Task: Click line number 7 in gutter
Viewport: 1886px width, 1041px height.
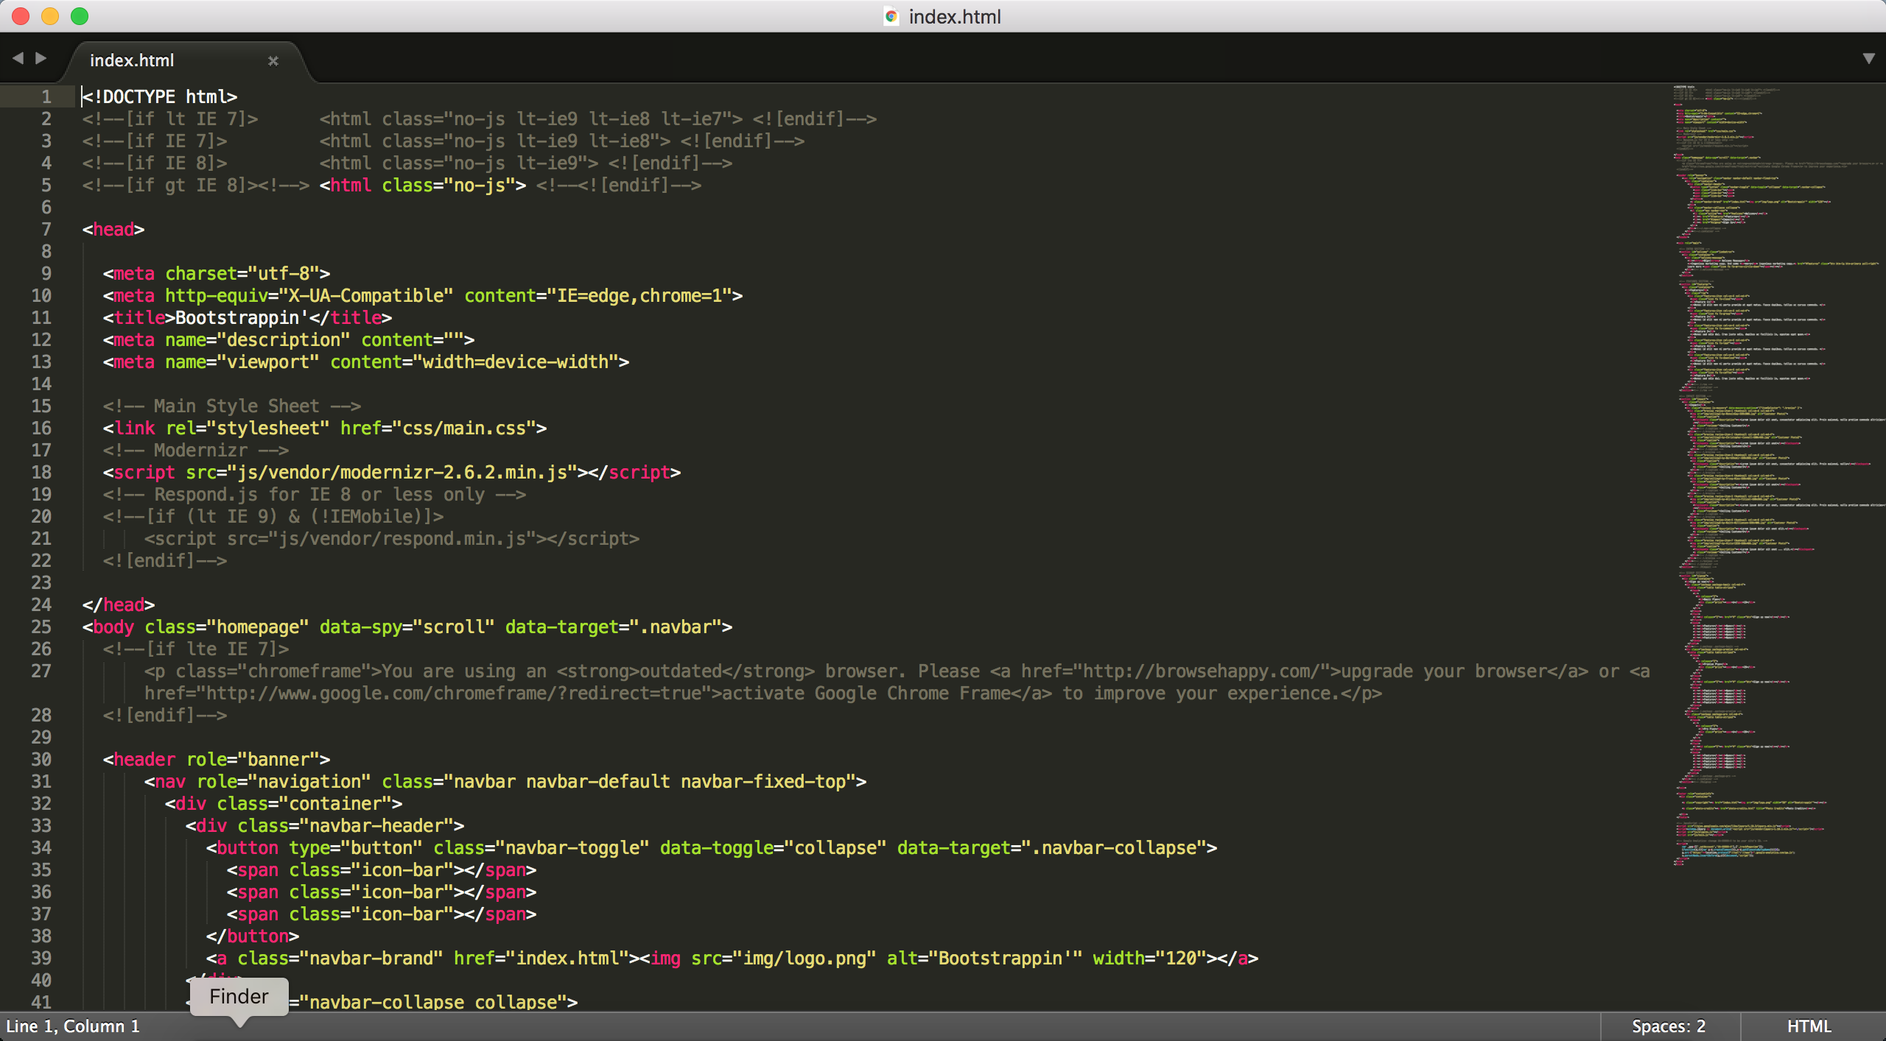Action: tap(46, 229)
